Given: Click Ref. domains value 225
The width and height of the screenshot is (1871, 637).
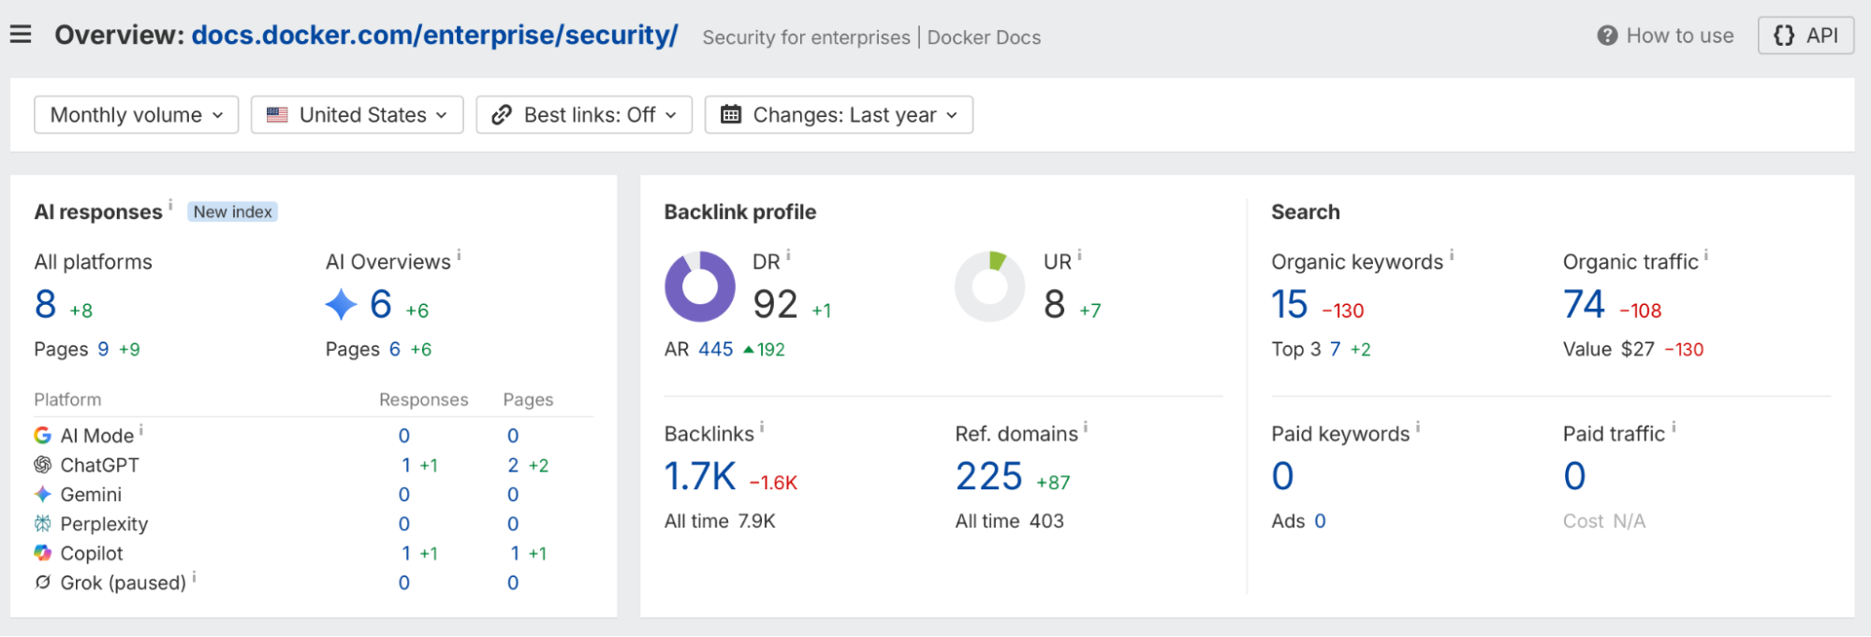Looking at the screenshot, I should click(989, 477).
